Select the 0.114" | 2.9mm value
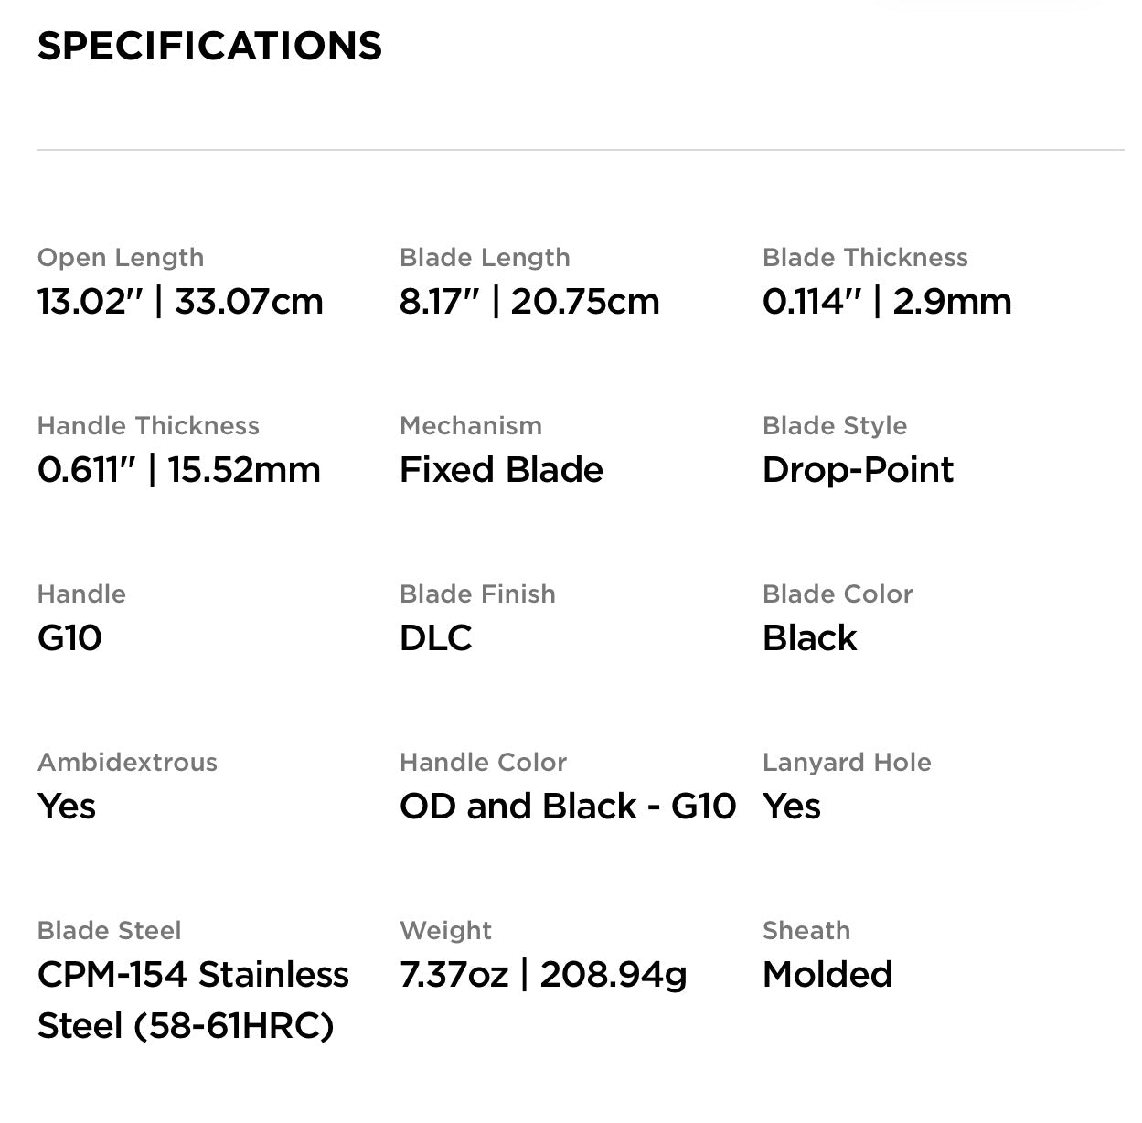This screenshot has height=1123, width=1142. click(887, 301)
